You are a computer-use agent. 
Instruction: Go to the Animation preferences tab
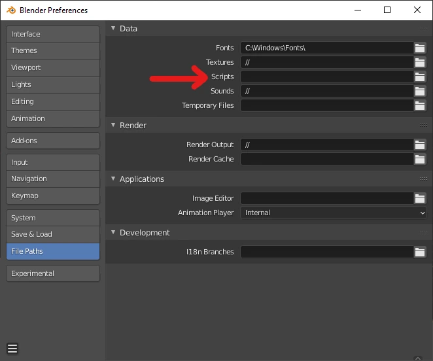pyautogui.click(x=53, y=118)
